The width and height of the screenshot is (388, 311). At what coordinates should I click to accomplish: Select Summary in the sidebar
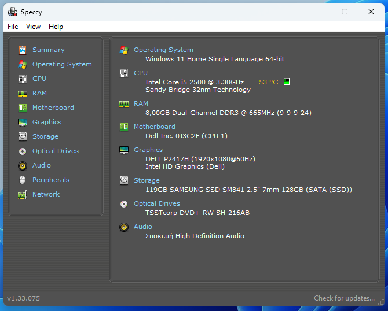(49, 50)
